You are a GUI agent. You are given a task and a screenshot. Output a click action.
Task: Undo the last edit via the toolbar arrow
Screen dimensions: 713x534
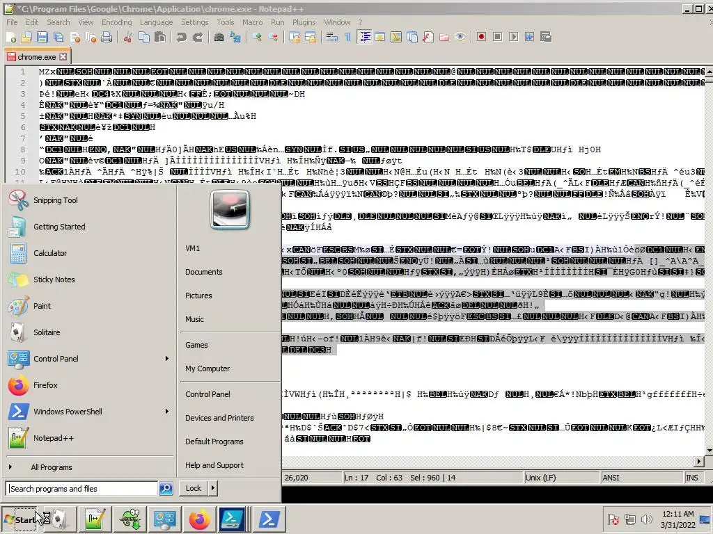[182, 37]
